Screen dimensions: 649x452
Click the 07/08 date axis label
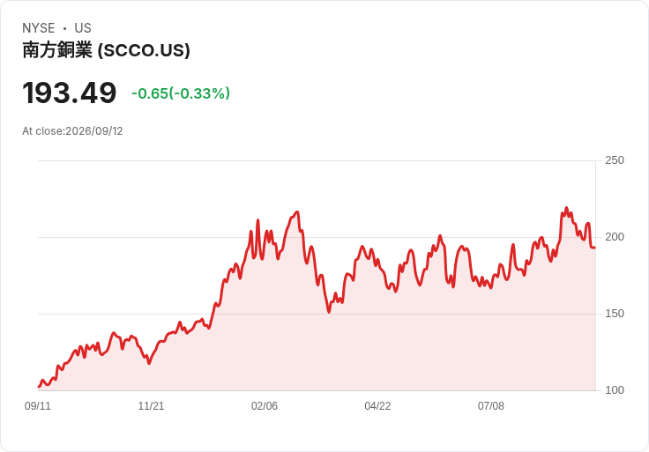tap(491, 406)
